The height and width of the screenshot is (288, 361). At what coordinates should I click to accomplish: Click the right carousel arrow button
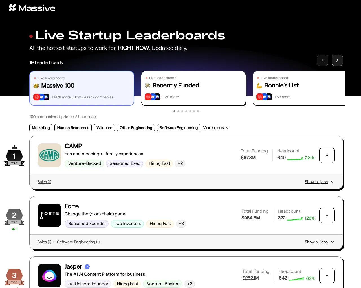click(337, 60)
